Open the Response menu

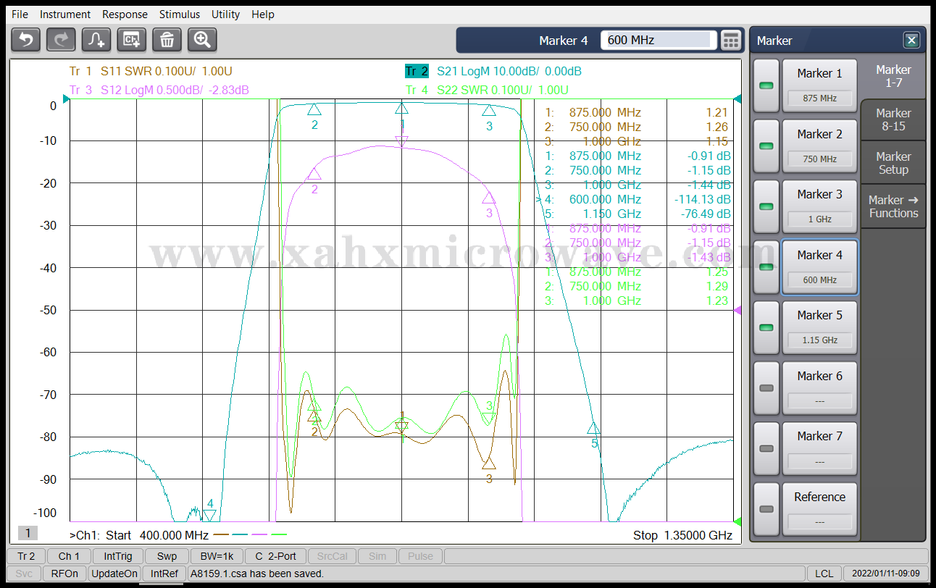[125, 14]
